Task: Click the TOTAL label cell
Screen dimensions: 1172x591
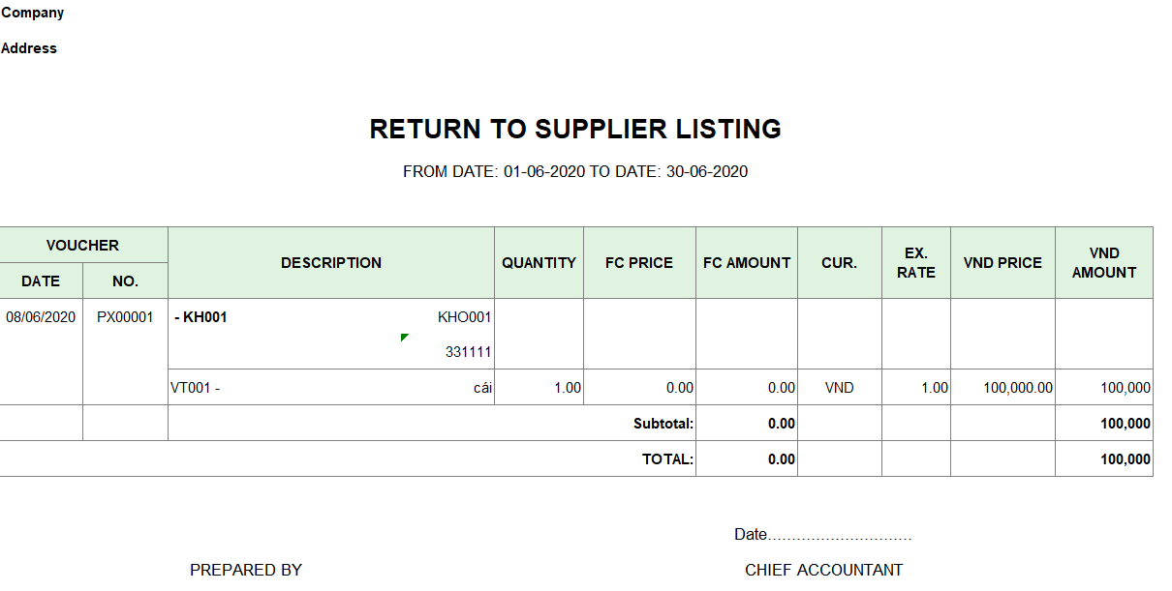Action: 667,459
